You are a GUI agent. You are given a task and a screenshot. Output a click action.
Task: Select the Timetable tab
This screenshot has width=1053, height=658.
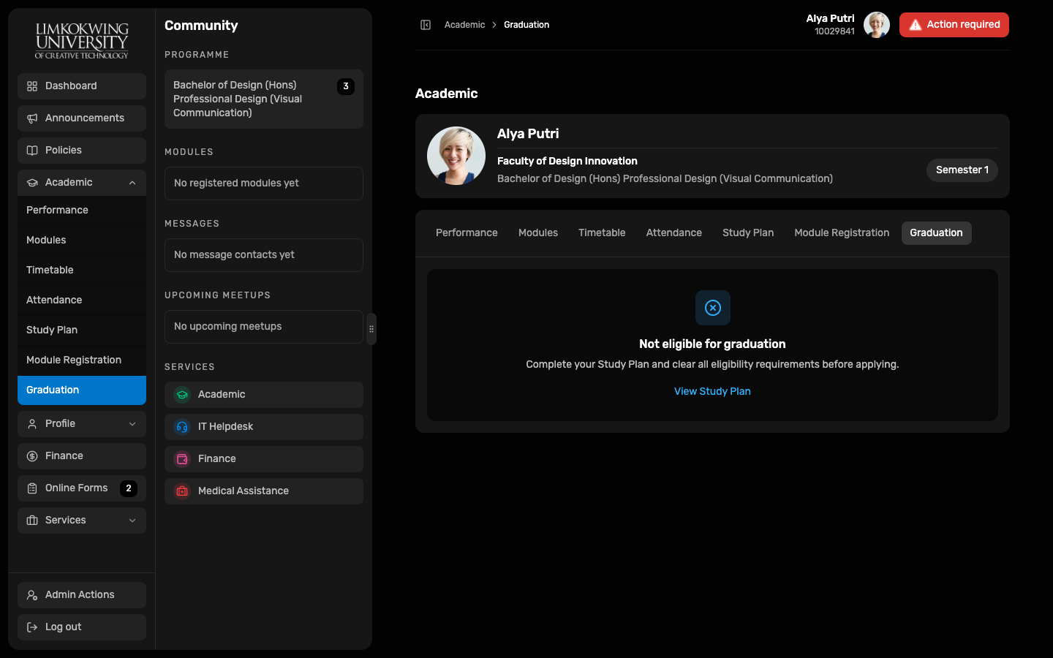pyautogui.click(x=602, y=233)
